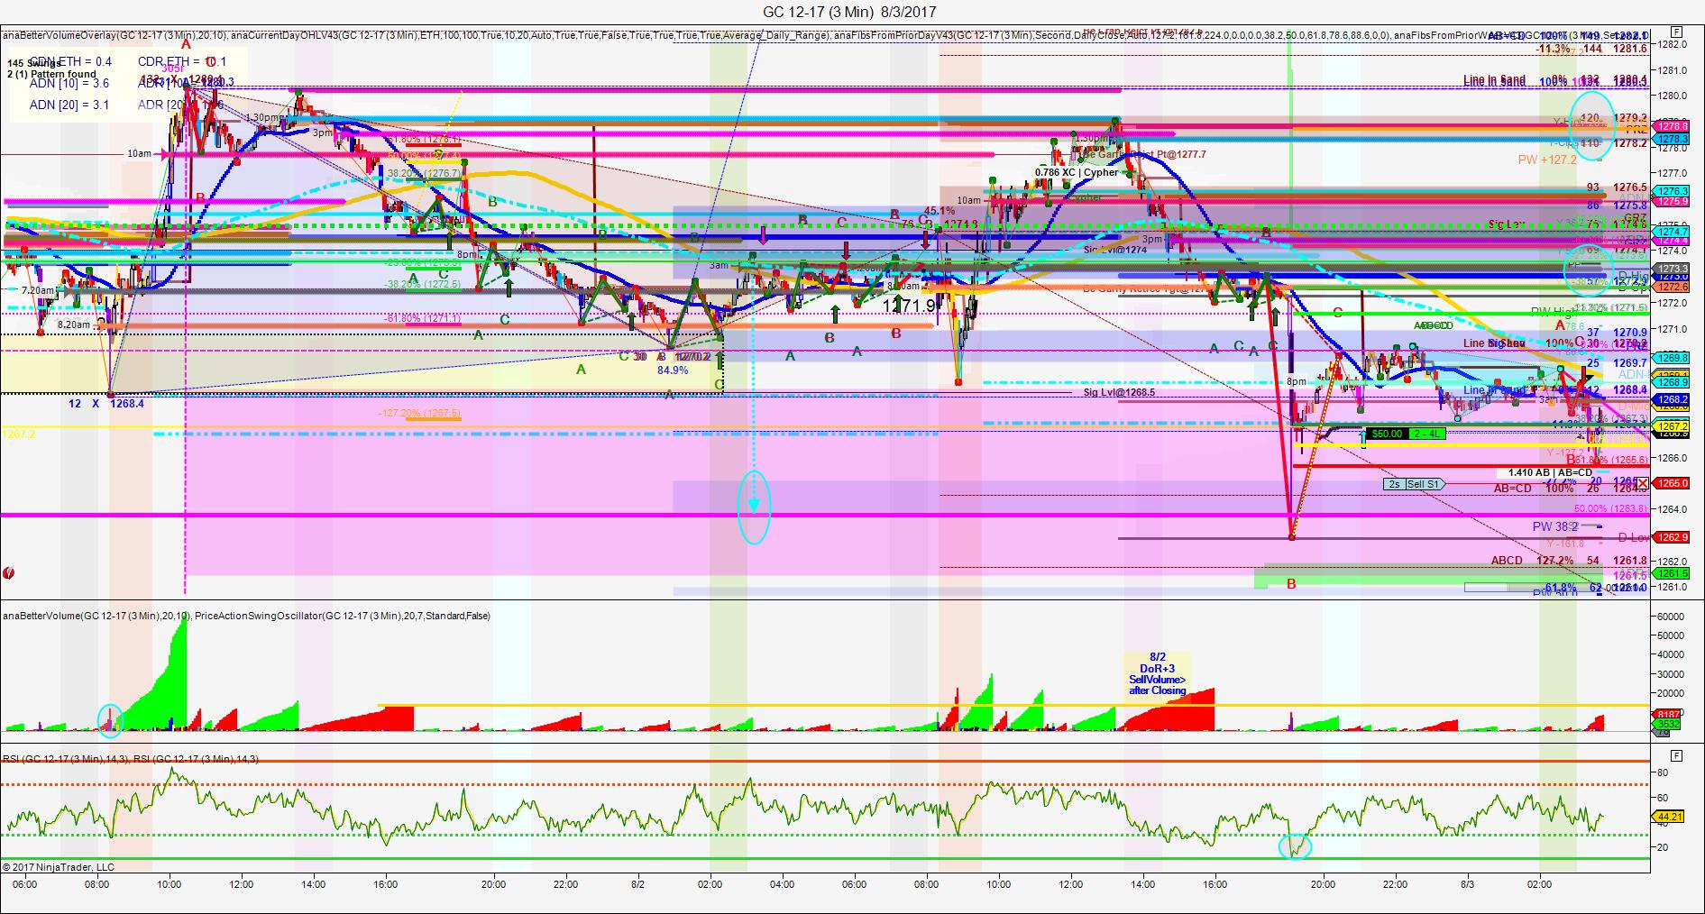This screenshot has height=914, width=1705.
Task: Click the '0.786 XC | Cypher' pattern label
Action: [1077, 172]
